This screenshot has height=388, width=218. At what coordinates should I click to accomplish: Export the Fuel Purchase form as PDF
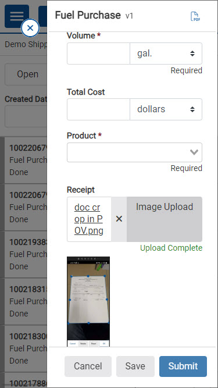tap(195, 16)
